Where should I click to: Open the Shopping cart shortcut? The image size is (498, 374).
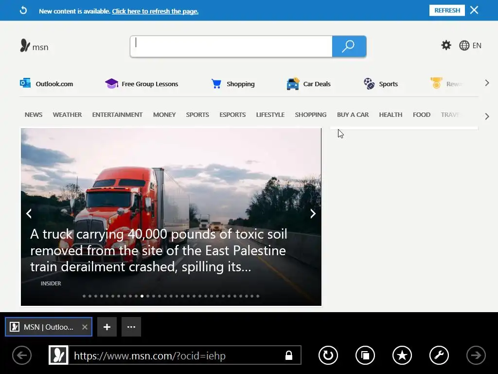click(x=233, y=84)
